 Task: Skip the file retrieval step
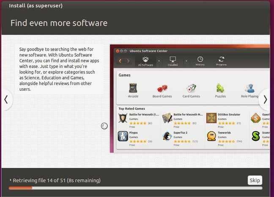(255, 180)
